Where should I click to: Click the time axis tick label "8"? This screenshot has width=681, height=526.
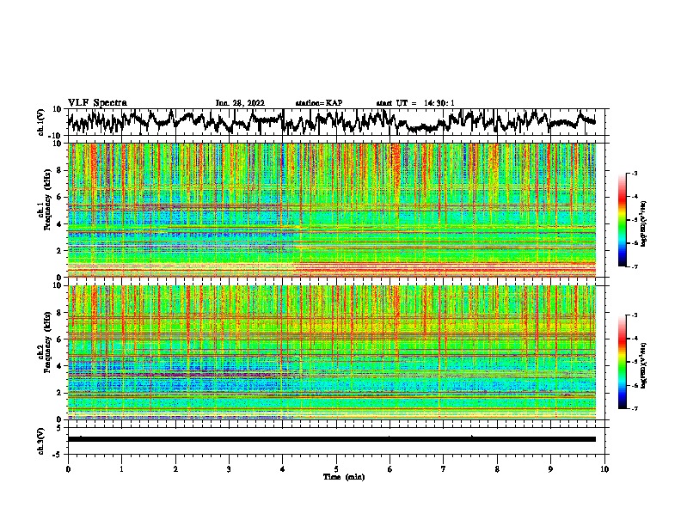(x=497, y=469)
